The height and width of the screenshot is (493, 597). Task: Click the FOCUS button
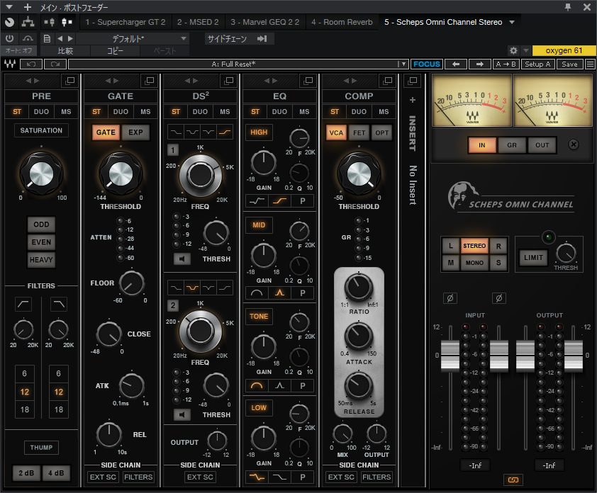point(426,64)
